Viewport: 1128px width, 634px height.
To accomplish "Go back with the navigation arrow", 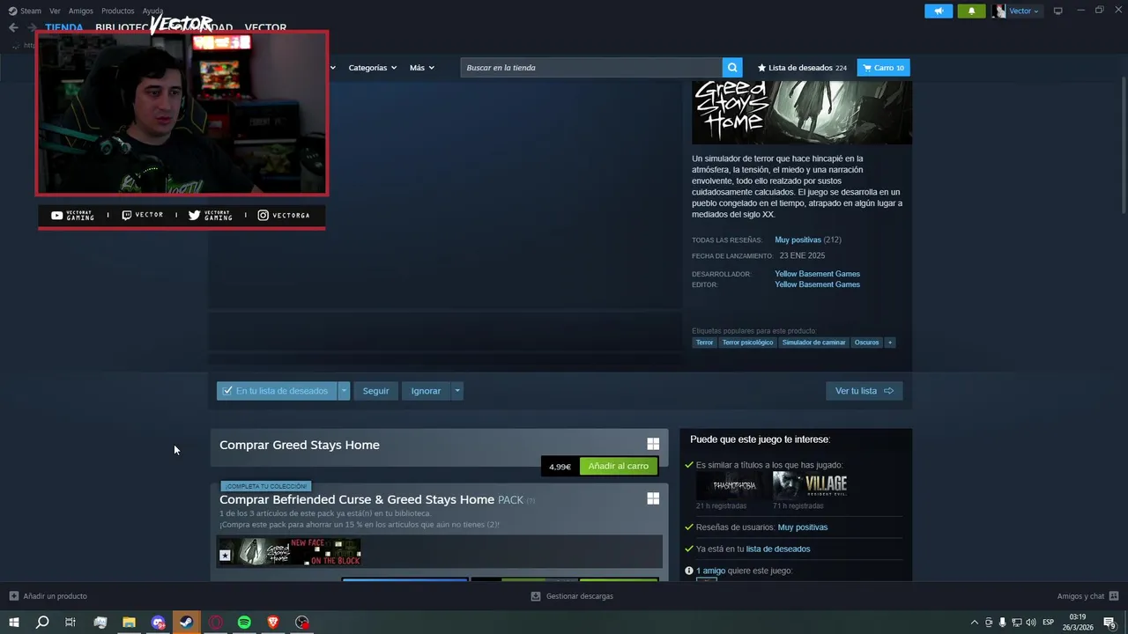I will 13,27.
